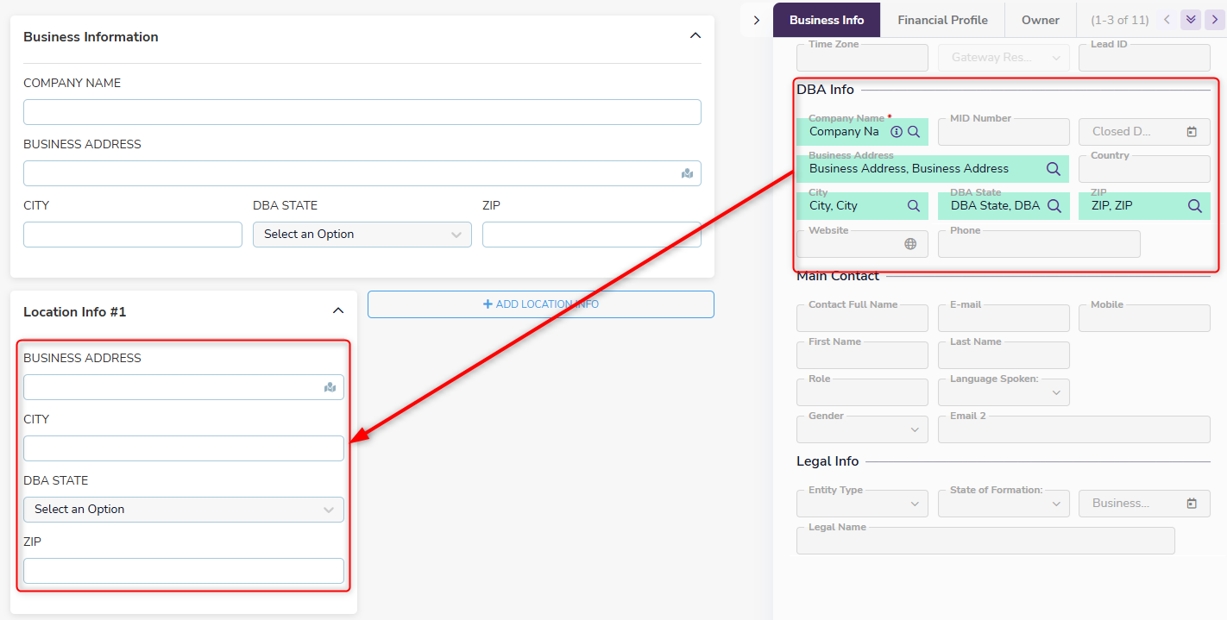
Task: Collapse the Location Info #1 section
Action: pyautogui.click(x=338, y=311)
